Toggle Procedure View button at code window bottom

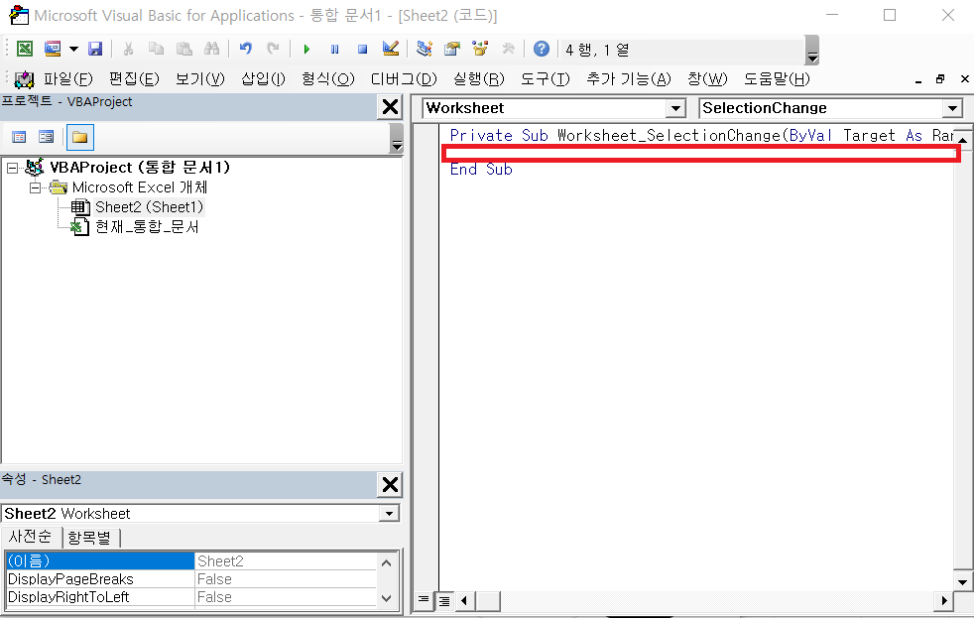coord(424,600)
